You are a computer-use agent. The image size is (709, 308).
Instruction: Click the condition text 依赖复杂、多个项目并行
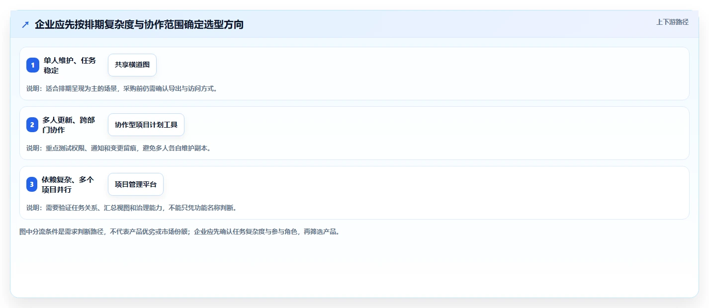[68, 184]
